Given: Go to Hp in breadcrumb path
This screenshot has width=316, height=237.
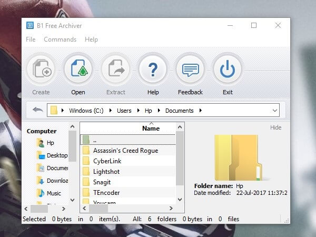Looking at the screenshot, I should [149, 111].
